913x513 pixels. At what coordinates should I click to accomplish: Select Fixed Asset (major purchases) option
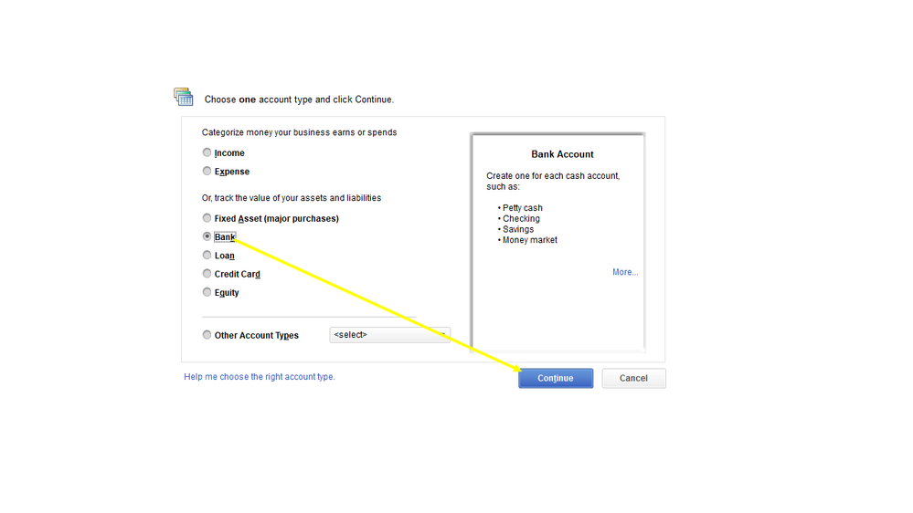[x=207, y=218]
